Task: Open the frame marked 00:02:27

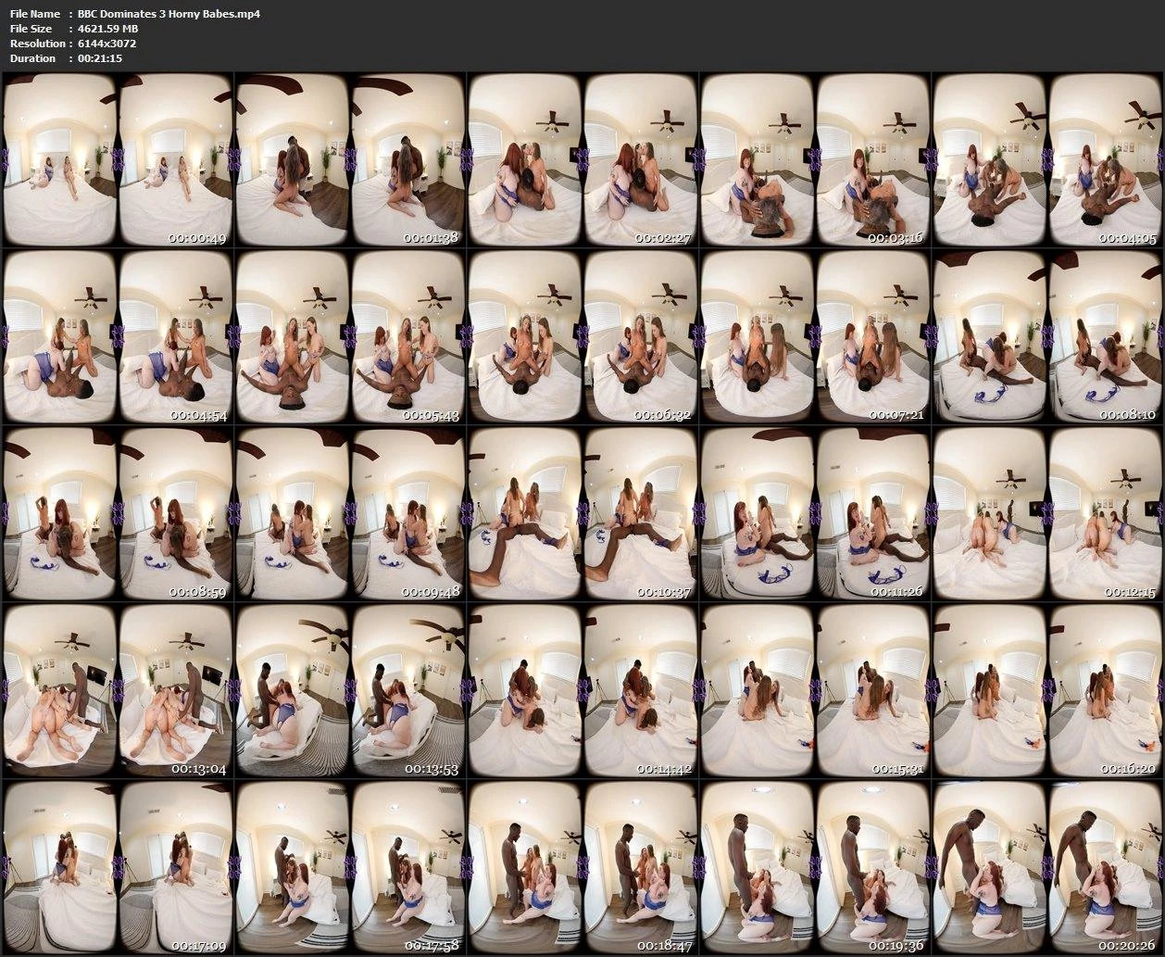Action: [582, 159]
